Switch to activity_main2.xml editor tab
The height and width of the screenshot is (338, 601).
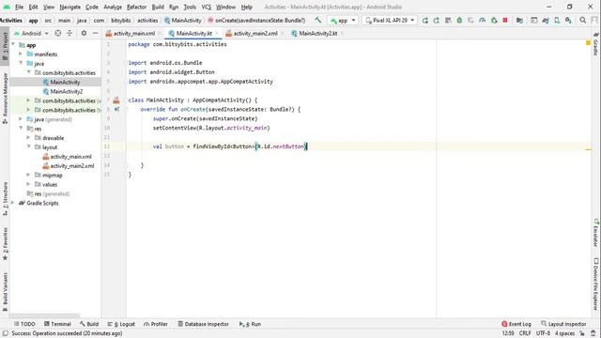(255, 34)
